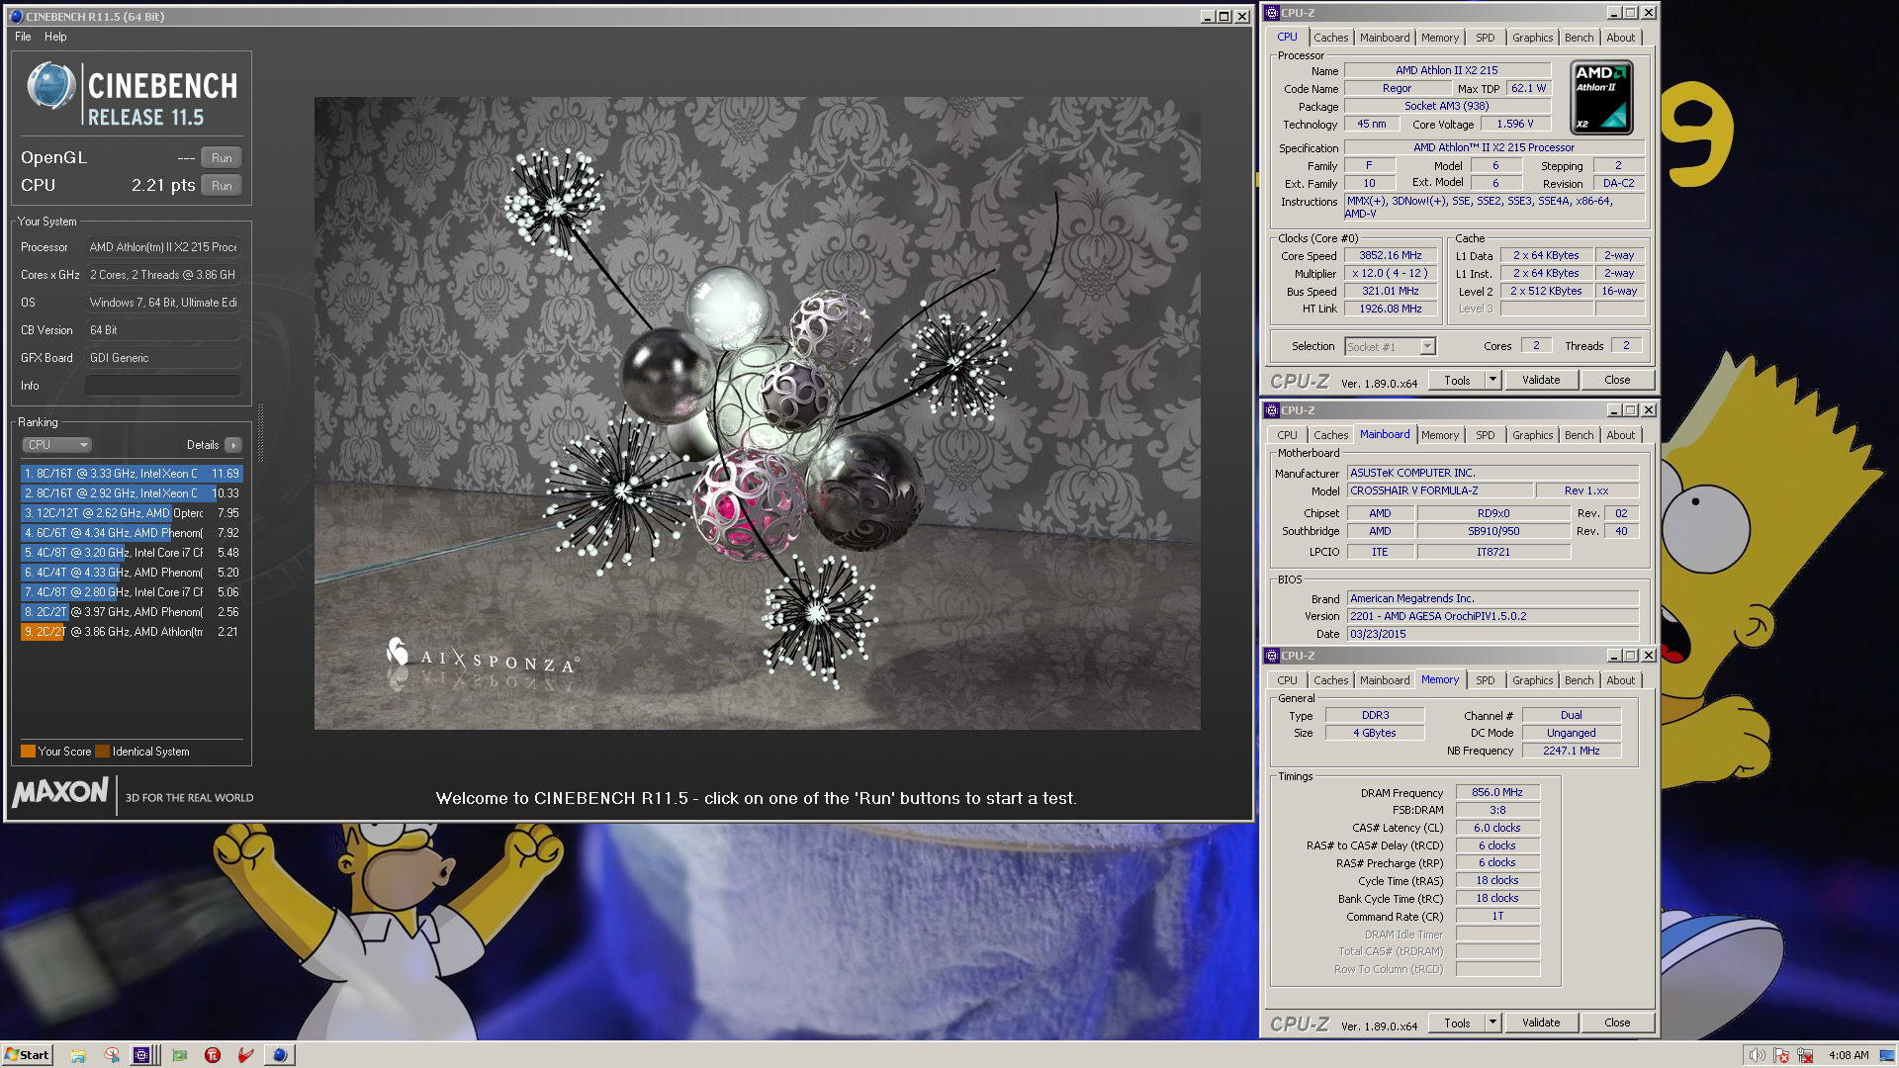Open Windows Explorer from taskbar
The image size is (1899, 1068).
(x=78, y=1055)
